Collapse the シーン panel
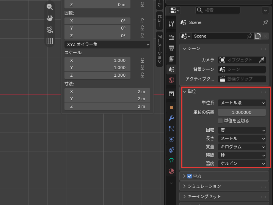The image size is (273, 205). click(184, 49)
